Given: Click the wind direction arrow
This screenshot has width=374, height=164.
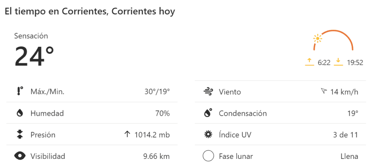Looking at the screenshot, I should coord(323,91).
